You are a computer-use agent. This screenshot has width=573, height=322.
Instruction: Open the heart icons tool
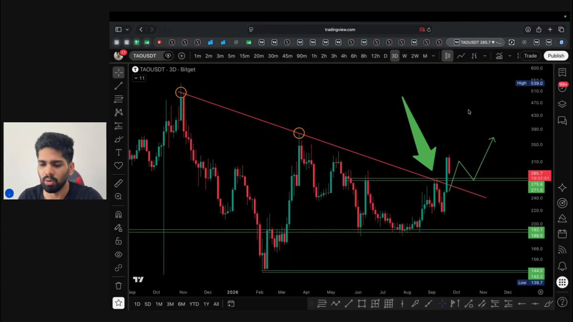(118, 166)
